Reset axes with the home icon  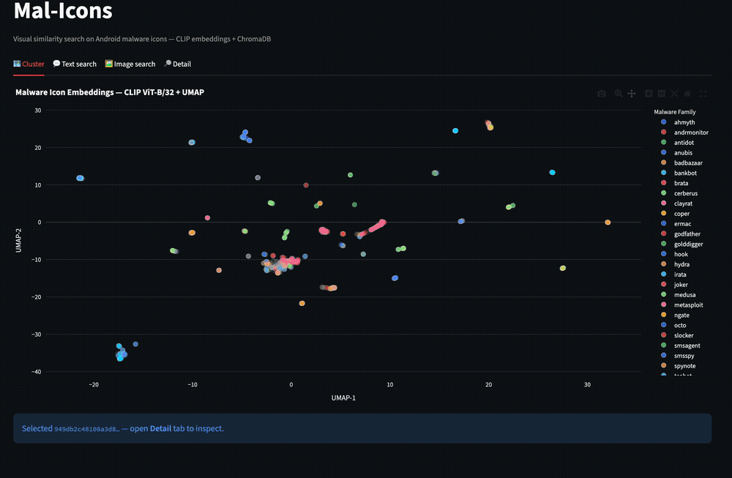coord(687,94)
